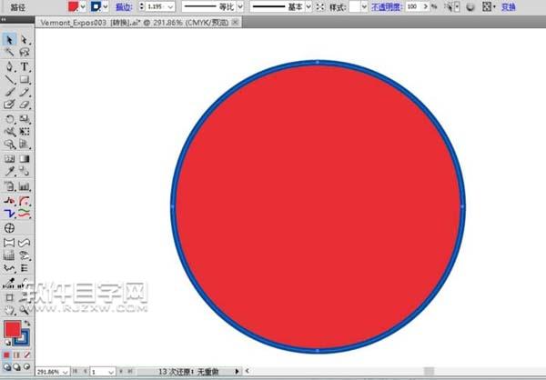Select the Pen tool
The image size is (546, 380).
(x=9, y=66)
